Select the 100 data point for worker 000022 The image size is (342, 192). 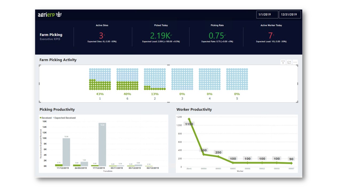click(262, 163)
